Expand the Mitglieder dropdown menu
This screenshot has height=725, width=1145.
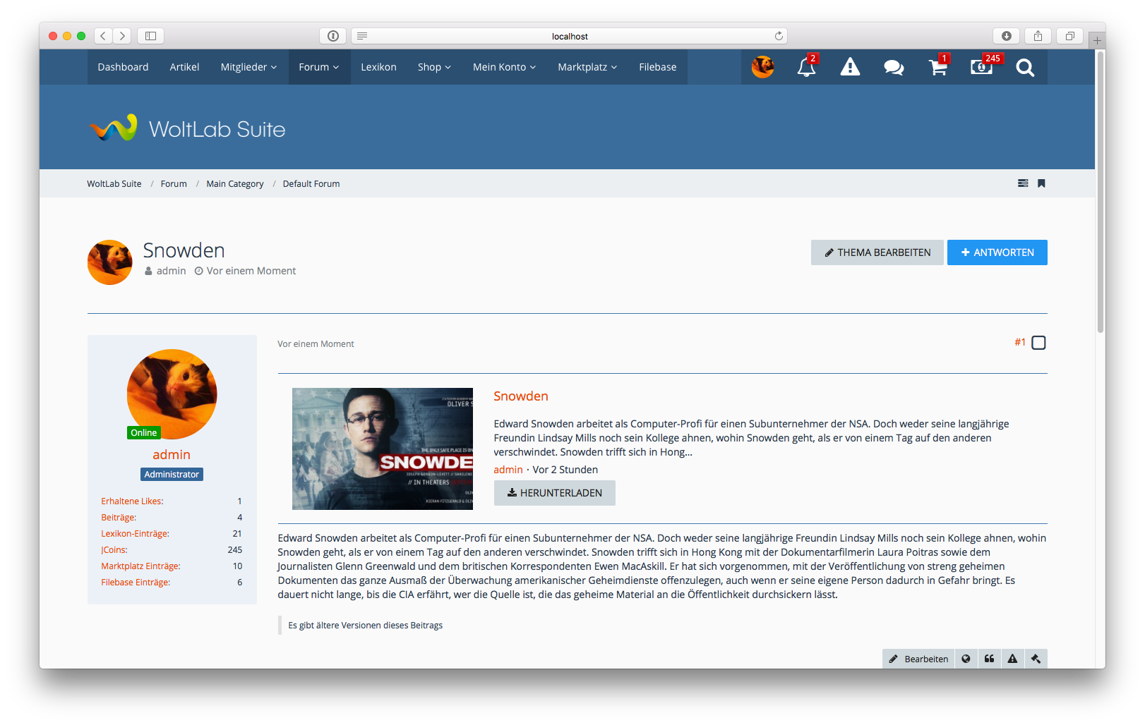click(x=248, y=67)
